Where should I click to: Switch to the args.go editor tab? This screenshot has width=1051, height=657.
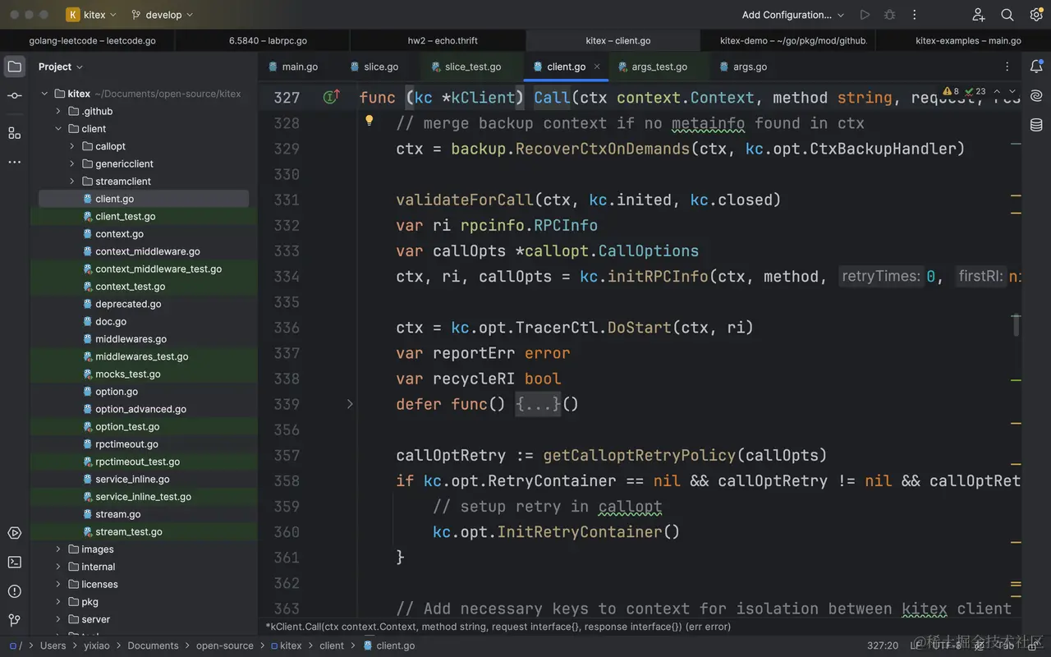(749, 67)
